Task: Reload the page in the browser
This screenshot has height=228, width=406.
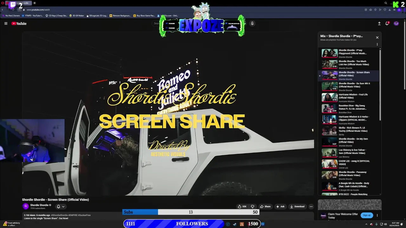Action: [x=13, y=10]
